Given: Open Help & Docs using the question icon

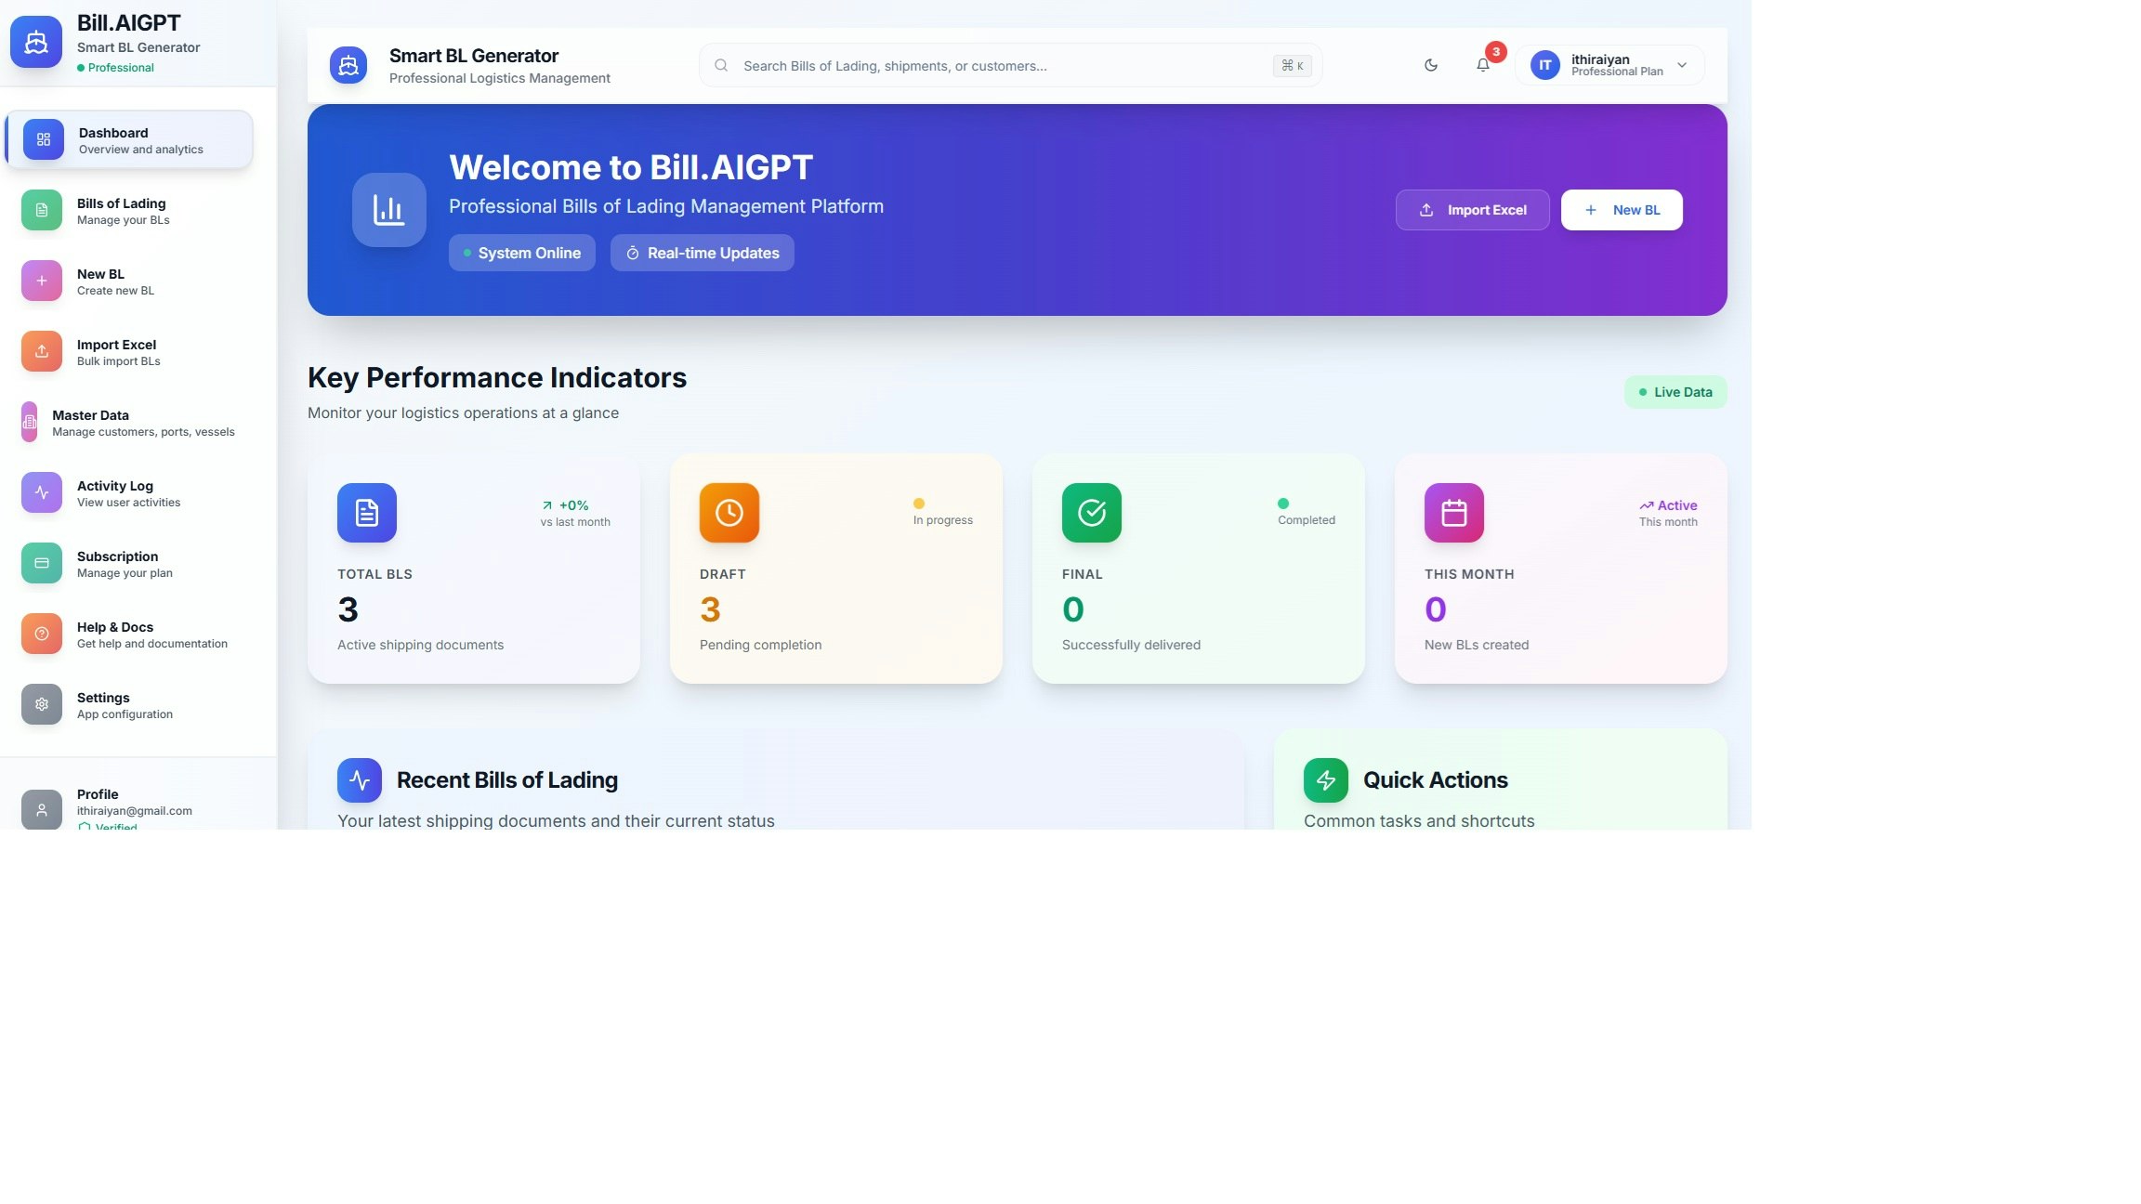Looking at the screenshot, I should coord(41,633).
